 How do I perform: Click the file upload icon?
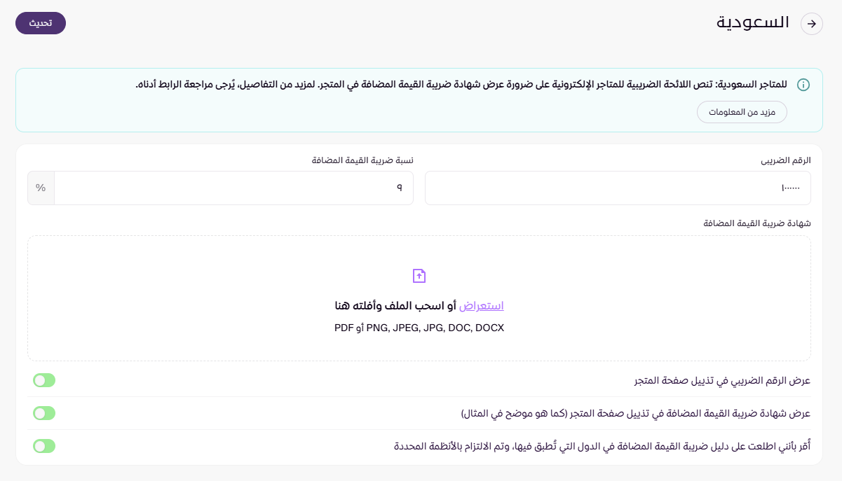coord(419,275)
